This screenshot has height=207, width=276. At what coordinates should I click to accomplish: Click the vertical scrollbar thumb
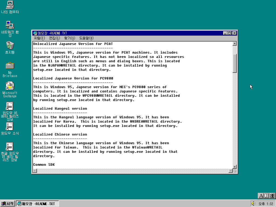(234, 63)
